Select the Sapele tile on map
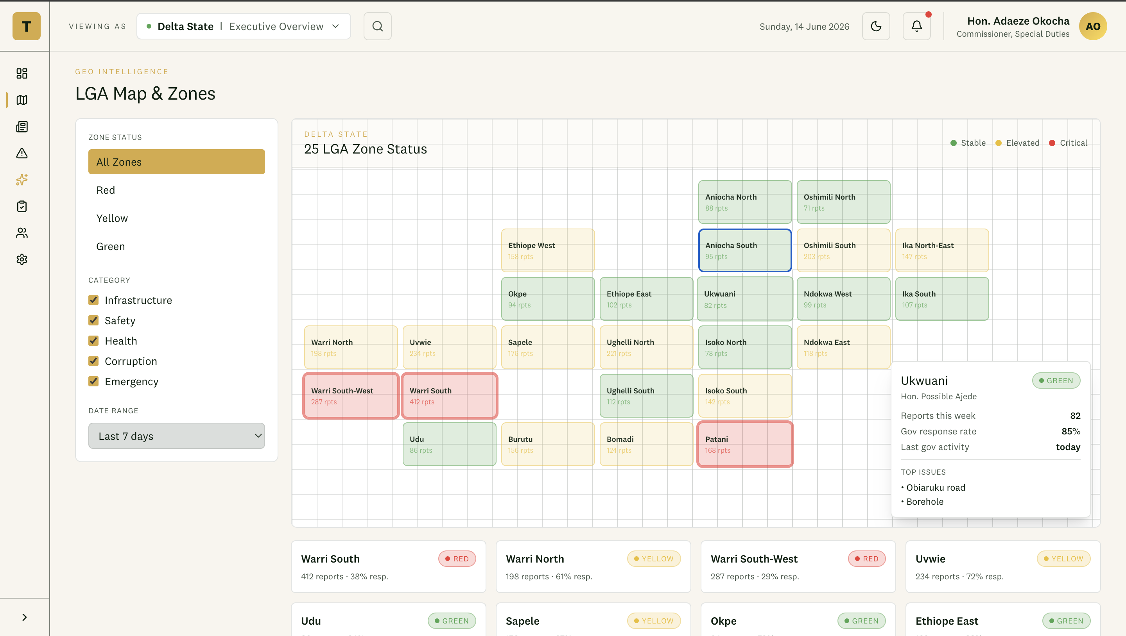The image size is (1126, 636). click(548, 347)
